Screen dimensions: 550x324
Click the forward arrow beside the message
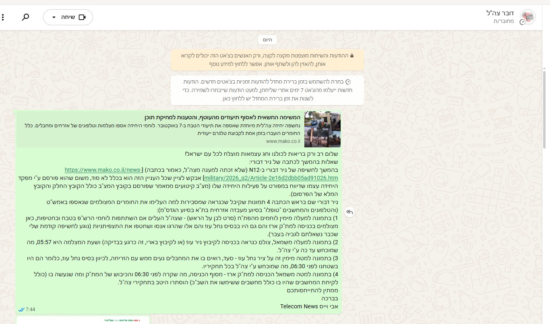349,212
